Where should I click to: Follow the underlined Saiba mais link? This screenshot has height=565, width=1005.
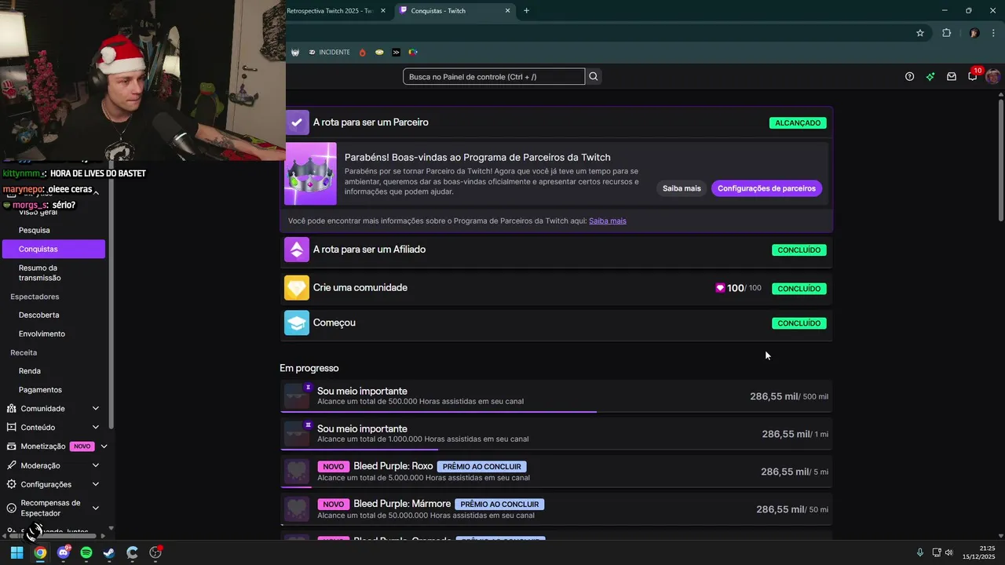(x=608, y=221)
